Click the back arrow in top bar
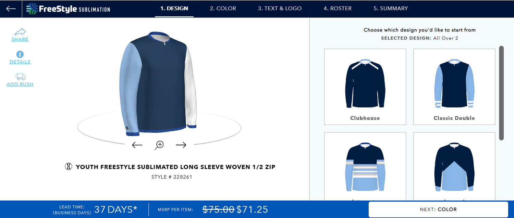This screenshot has height=218, width=514. (11, 9)
